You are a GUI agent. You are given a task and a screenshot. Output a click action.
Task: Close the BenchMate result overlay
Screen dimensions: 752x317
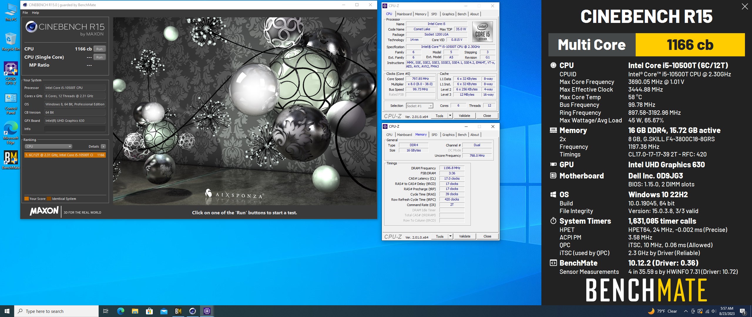[745, 6]
